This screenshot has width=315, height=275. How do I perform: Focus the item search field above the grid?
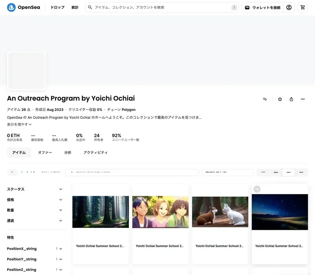tap(132, 172)
